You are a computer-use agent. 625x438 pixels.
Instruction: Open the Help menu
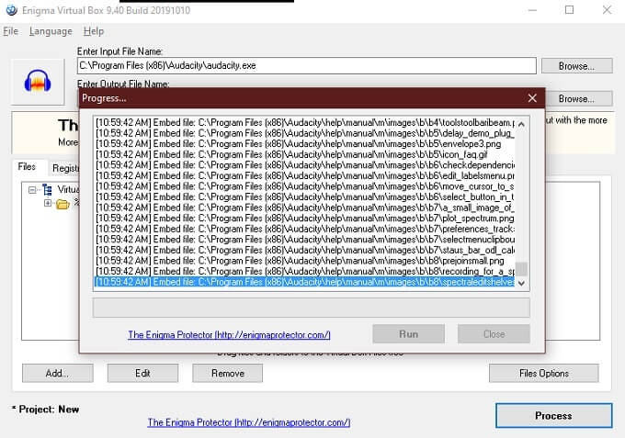(93, 31)
